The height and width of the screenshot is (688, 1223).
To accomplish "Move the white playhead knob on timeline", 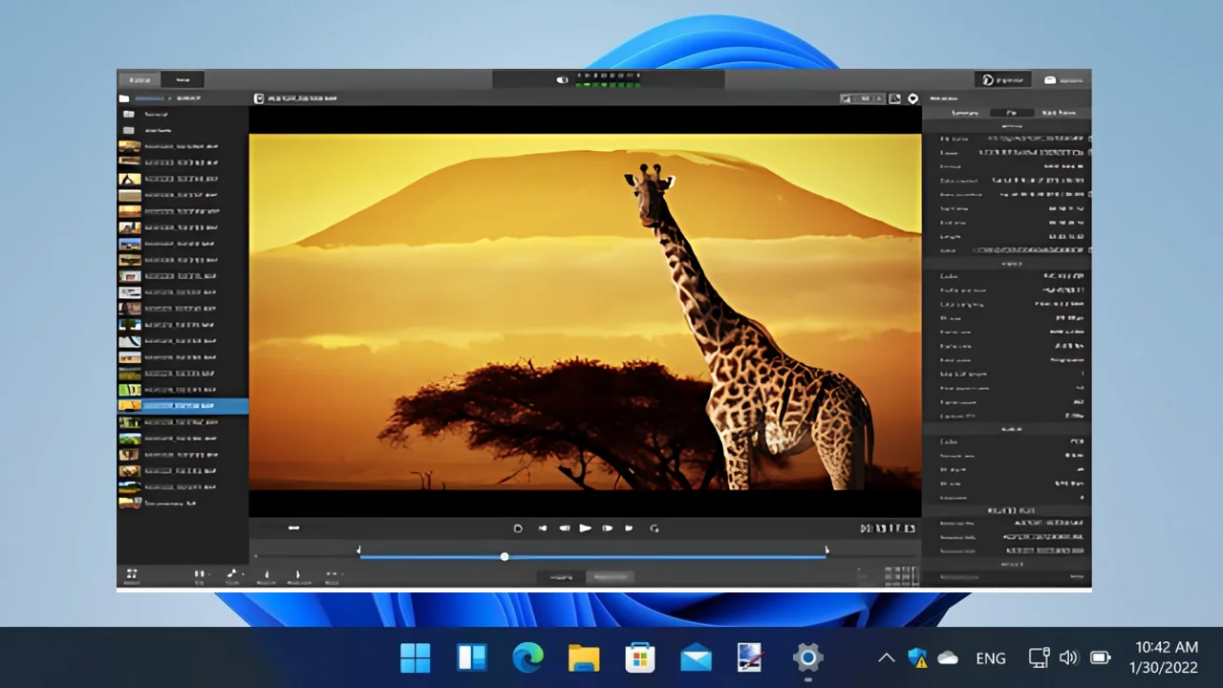I will tap(504, 556).
